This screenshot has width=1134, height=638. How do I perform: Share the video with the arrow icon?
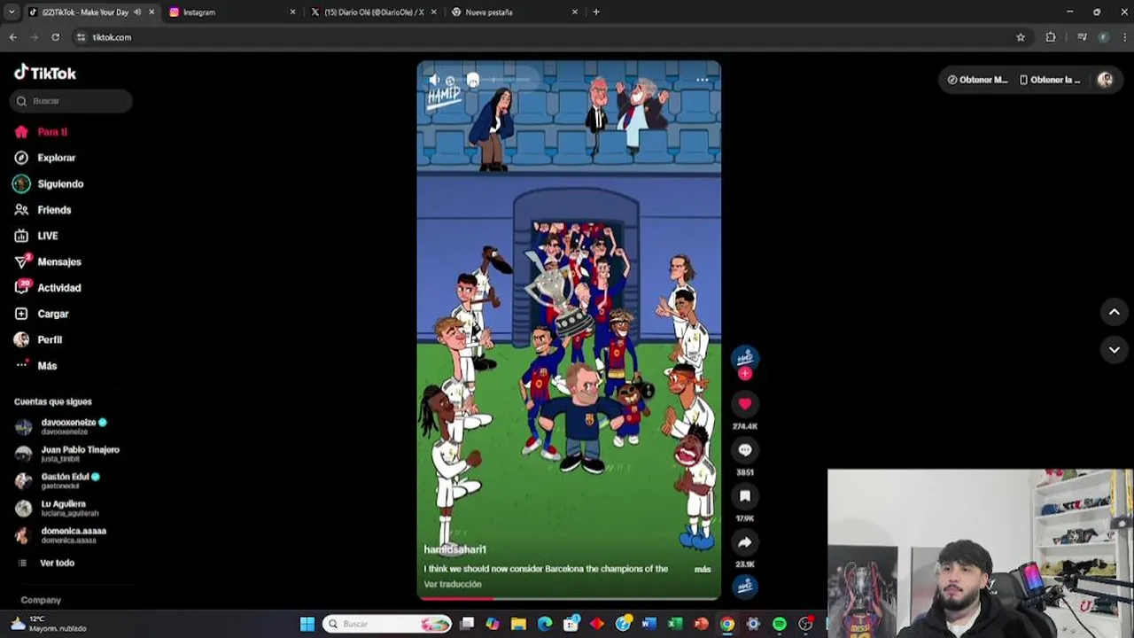[x=745, y=542]
